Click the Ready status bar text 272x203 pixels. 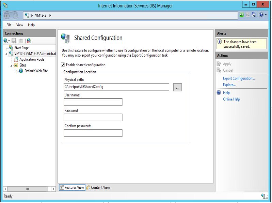(x=8, y=196)
